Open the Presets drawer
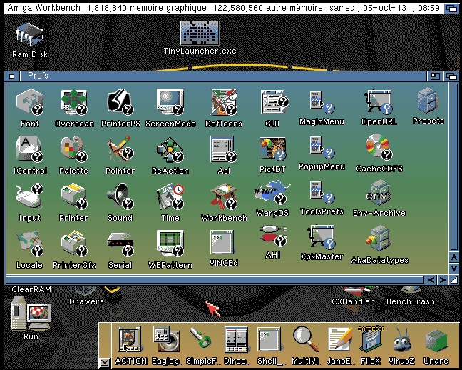 point(428,101)
